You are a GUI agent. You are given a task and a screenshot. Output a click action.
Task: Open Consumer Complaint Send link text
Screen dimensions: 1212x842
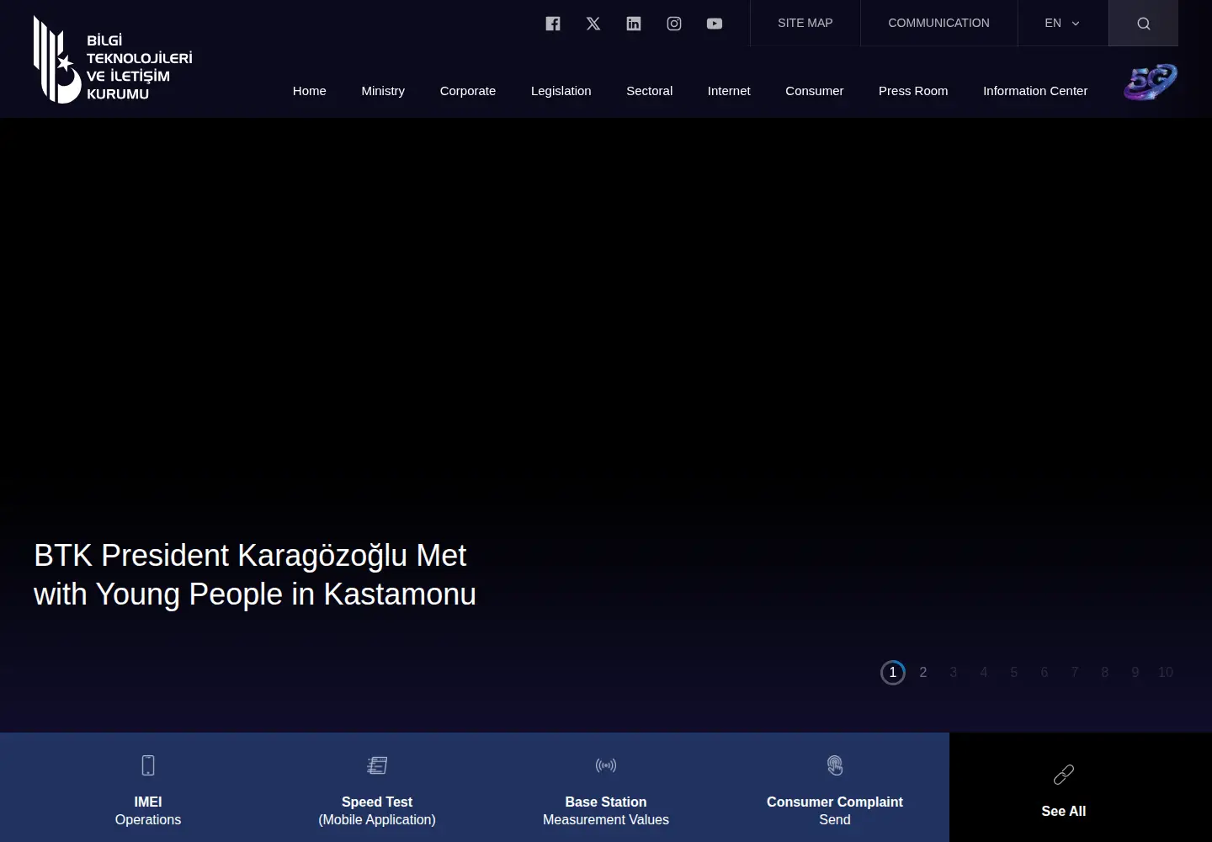pyautogui.click(x=835, y=811)
